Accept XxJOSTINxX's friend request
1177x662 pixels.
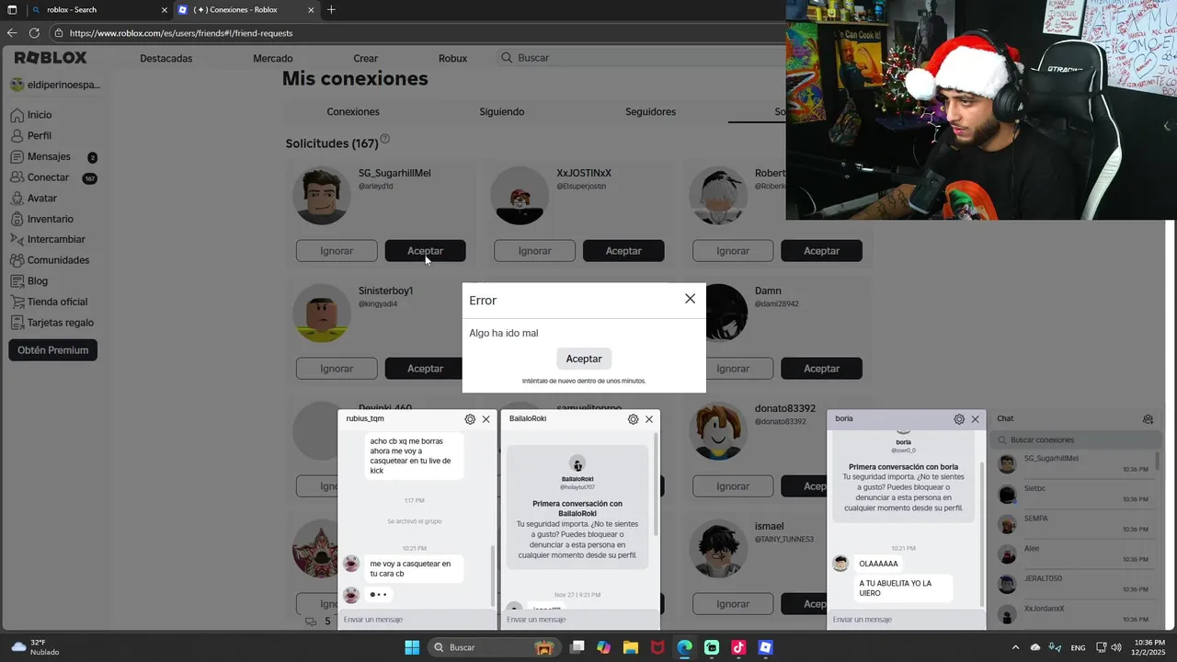tap(623, 251)
